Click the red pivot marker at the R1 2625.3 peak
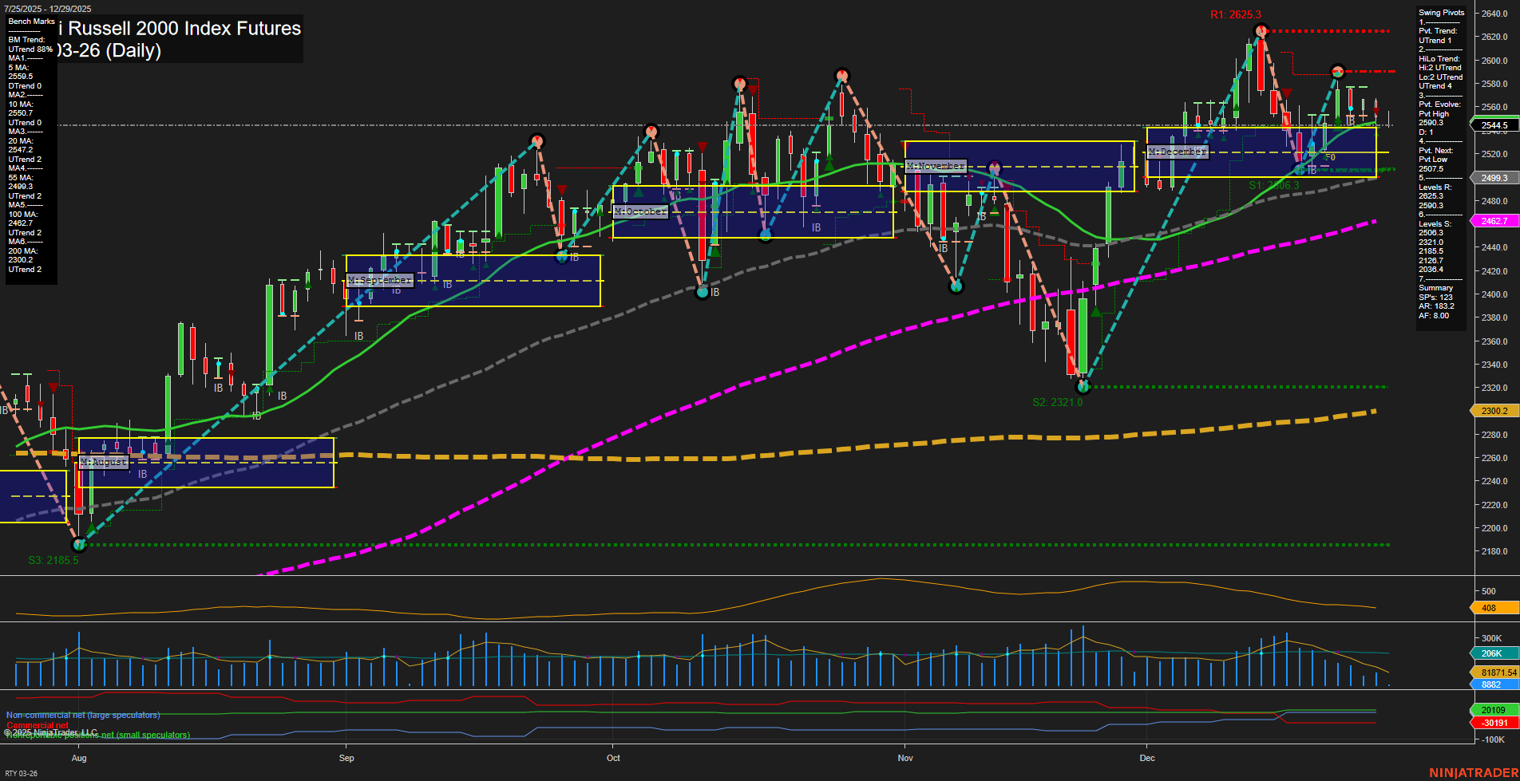1520x781 pixels. [1261, 31]
